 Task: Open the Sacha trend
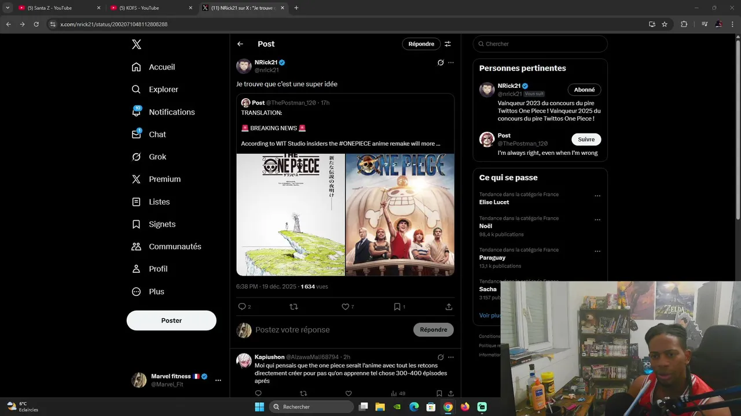pyautogui.click(x=488, y=289)
